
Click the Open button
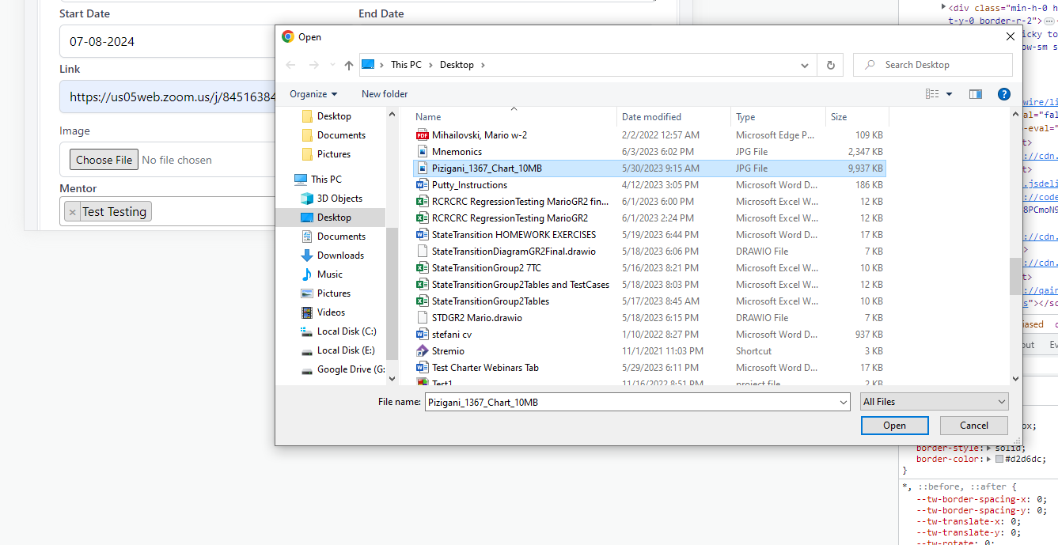coord(894,426)
